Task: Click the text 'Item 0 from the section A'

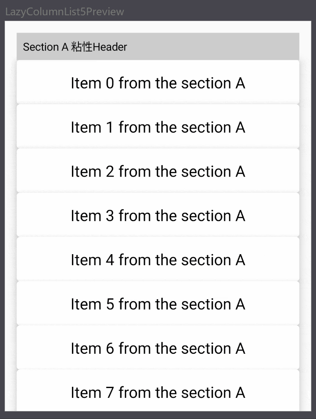Action: point(158,83)
